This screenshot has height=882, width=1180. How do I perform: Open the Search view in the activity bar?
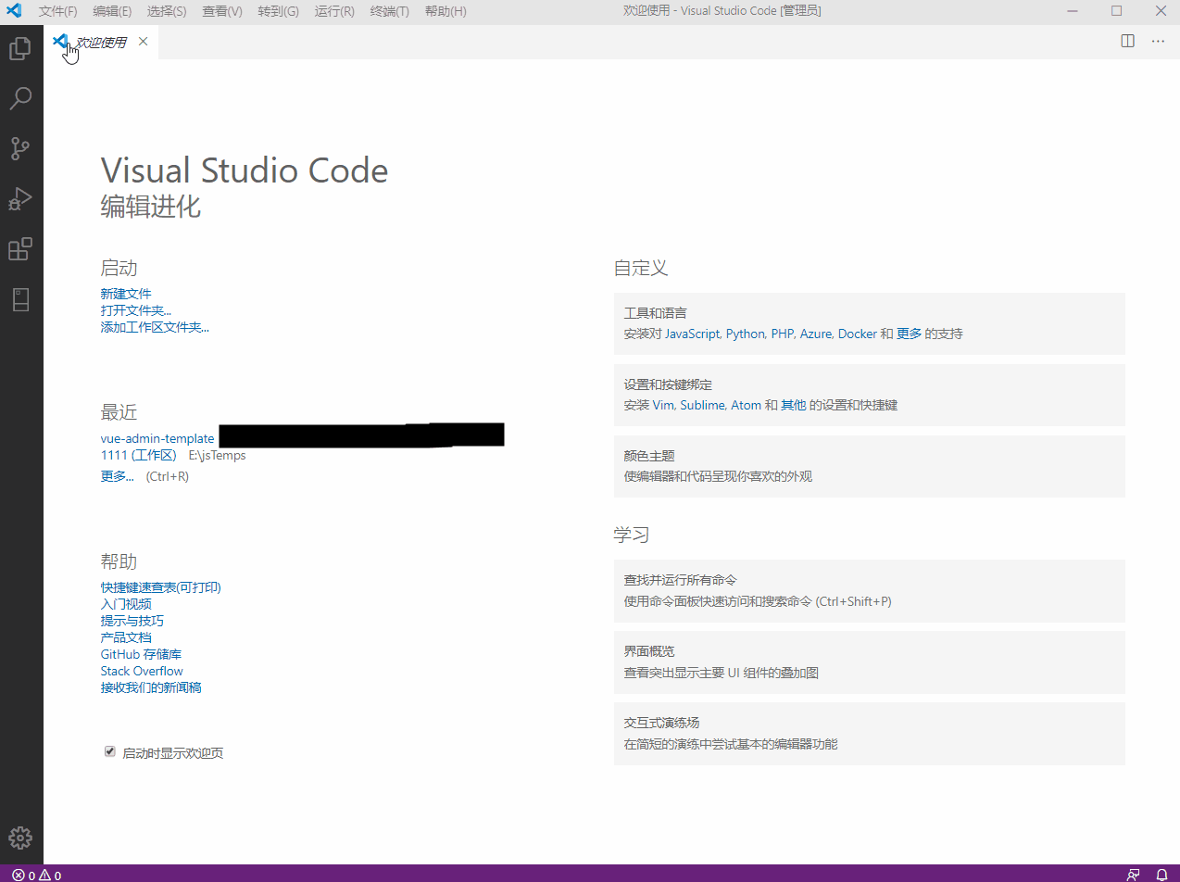[20, 98]
